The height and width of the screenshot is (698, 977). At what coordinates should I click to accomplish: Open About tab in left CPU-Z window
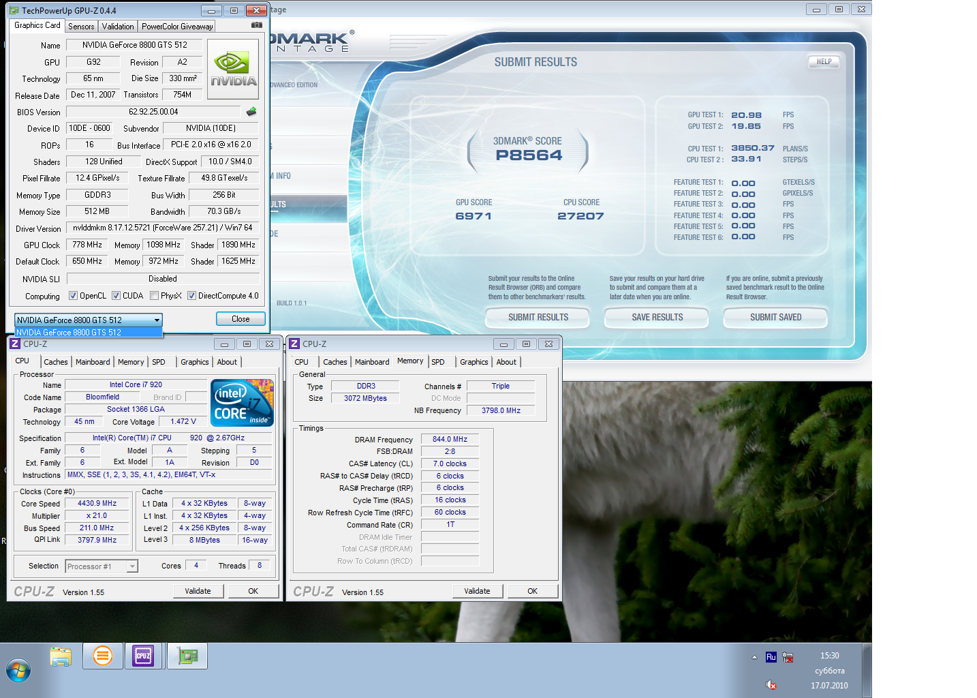click(x=227, y=362)
